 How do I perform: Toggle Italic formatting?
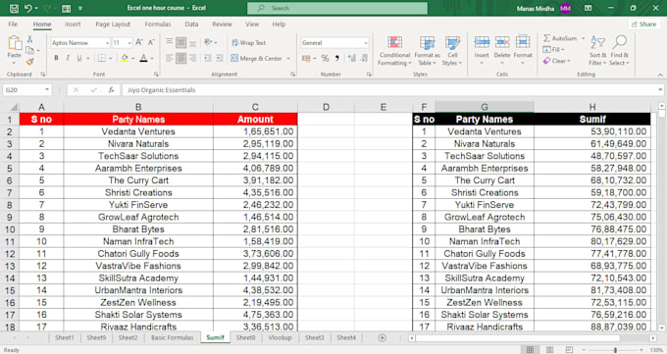tap(68, 58)
